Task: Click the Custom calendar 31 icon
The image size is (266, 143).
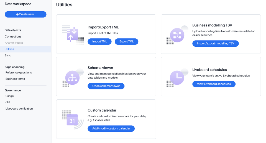Action: tap(72, 120)
